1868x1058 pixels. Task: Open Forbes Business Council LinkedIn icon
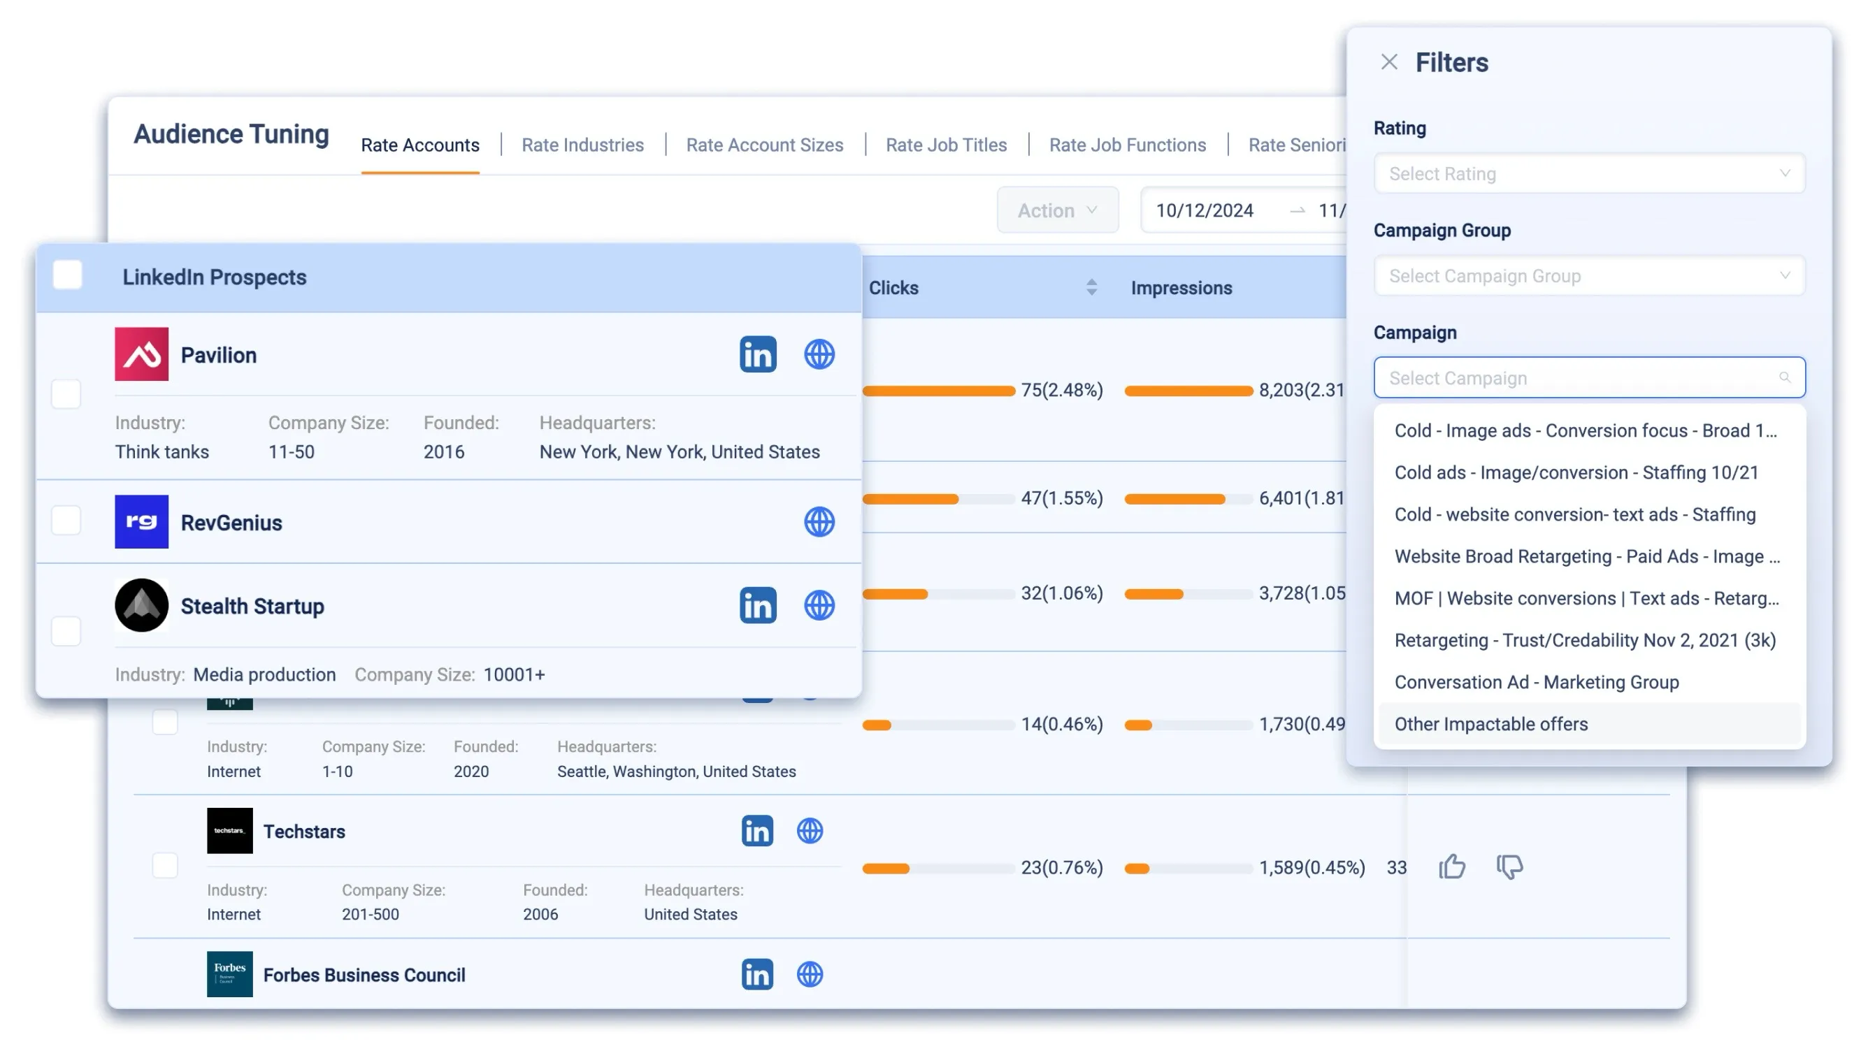[x=757, y=974]
